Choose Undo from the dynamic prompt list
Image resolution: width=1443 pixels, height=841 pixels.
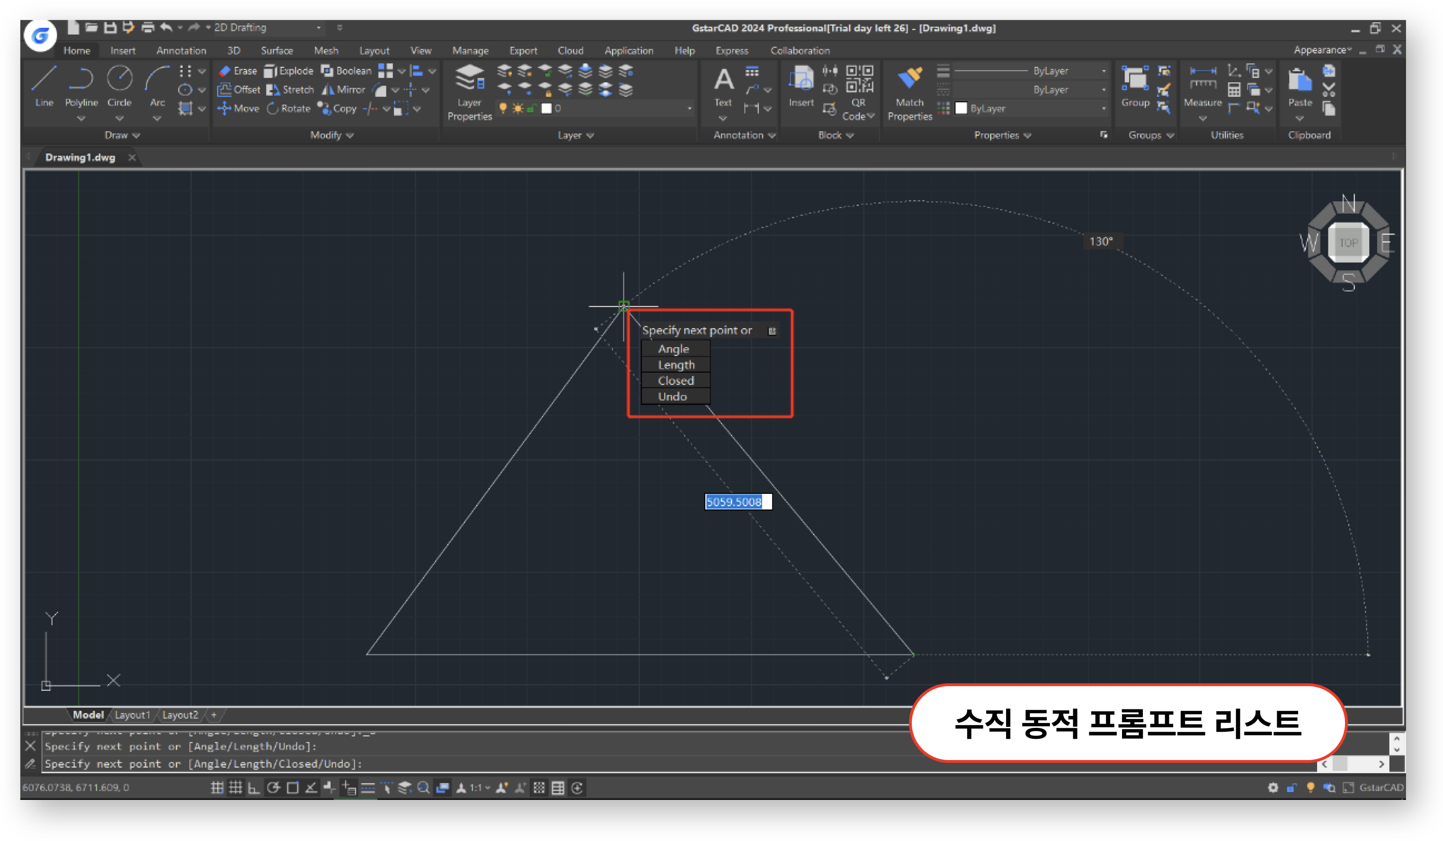676,396
